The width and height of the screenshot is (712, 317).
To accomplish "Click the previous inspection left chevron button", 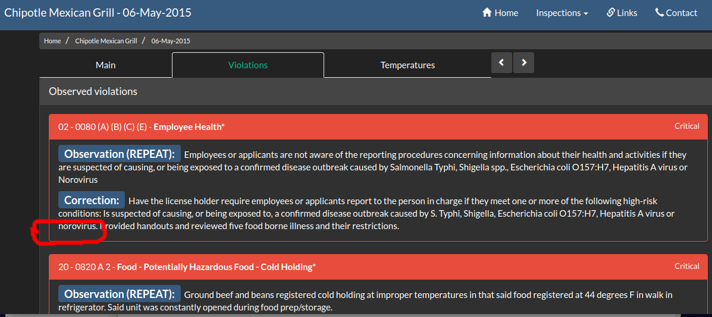I will tap(502, 63).
